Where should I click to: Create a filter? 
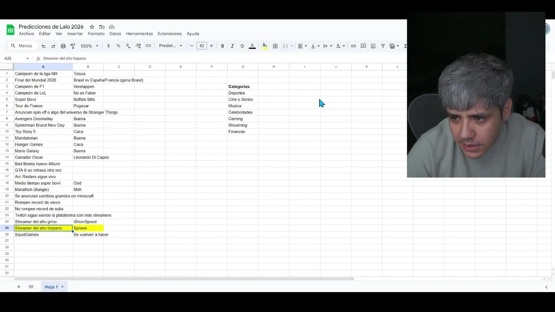pos(383,46)
